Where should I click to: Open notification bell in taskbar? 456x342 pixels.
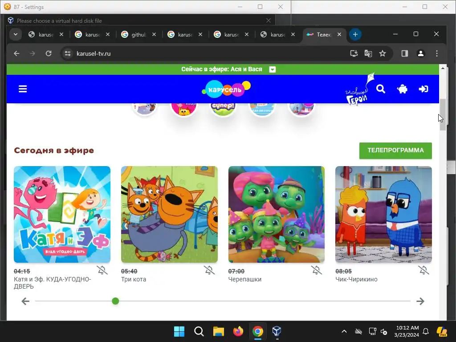coord(426,331)
